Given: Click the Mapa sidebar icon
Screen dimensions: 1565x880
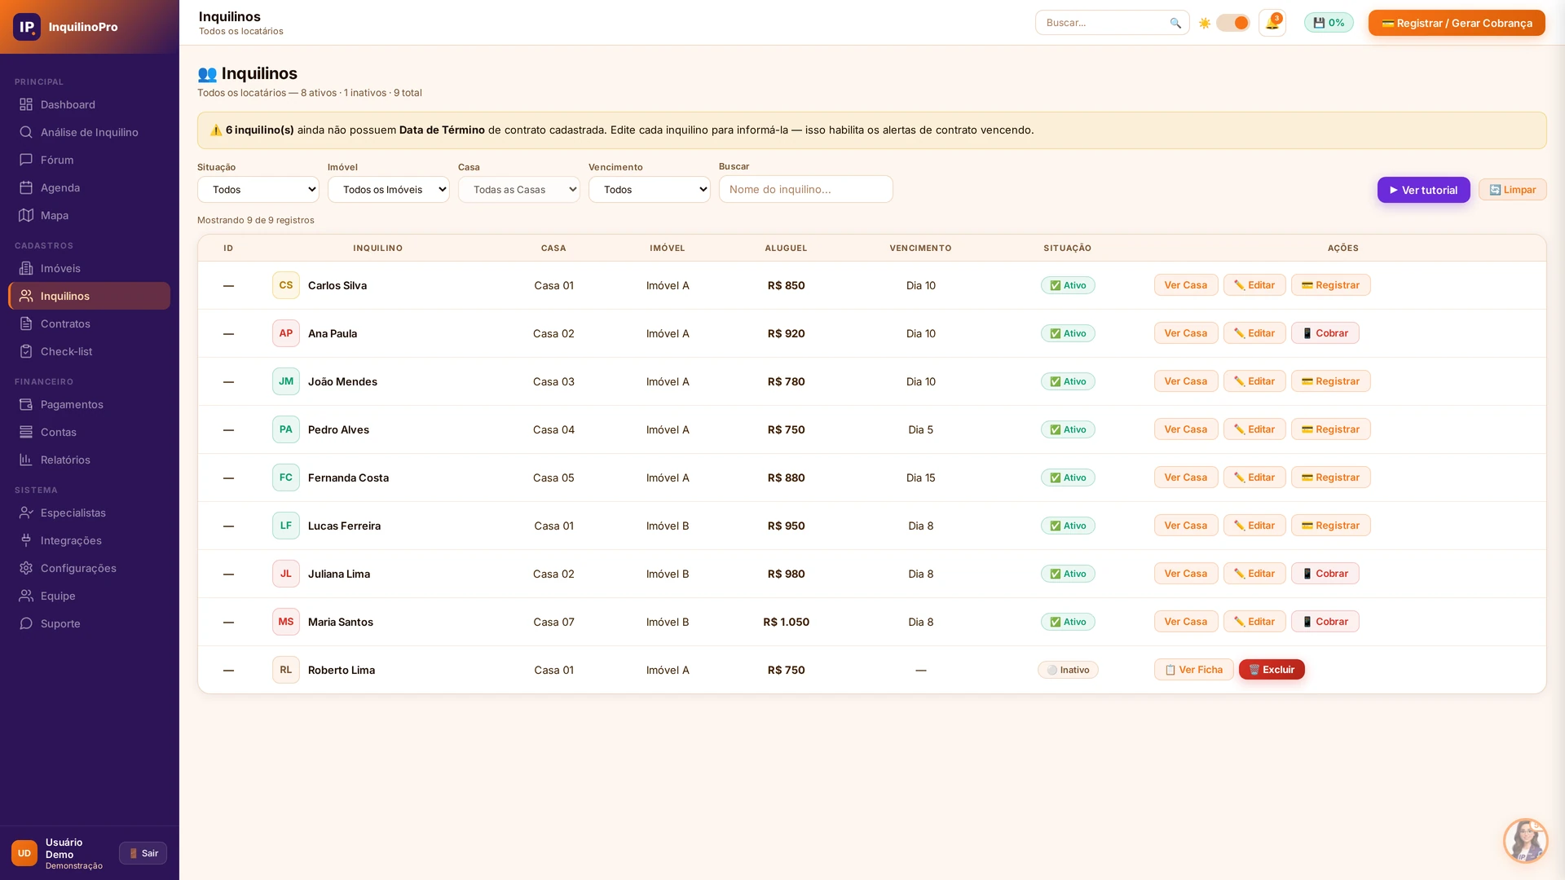Looking at the screenshot, I should pos(26,215).
